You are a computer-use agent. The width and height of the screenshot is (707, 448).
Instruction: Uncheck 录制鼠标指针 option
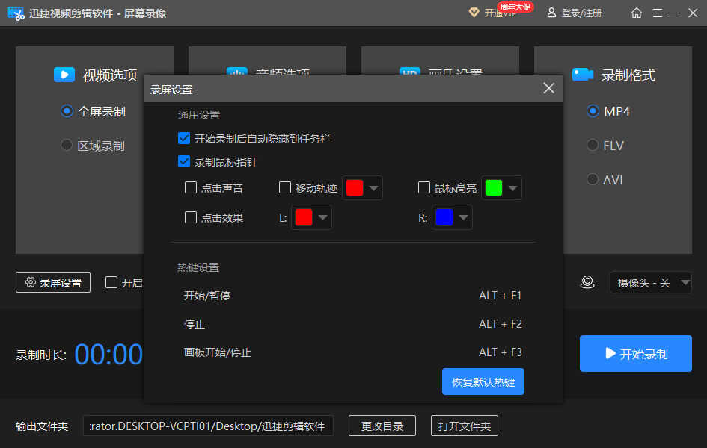(184, 161)
